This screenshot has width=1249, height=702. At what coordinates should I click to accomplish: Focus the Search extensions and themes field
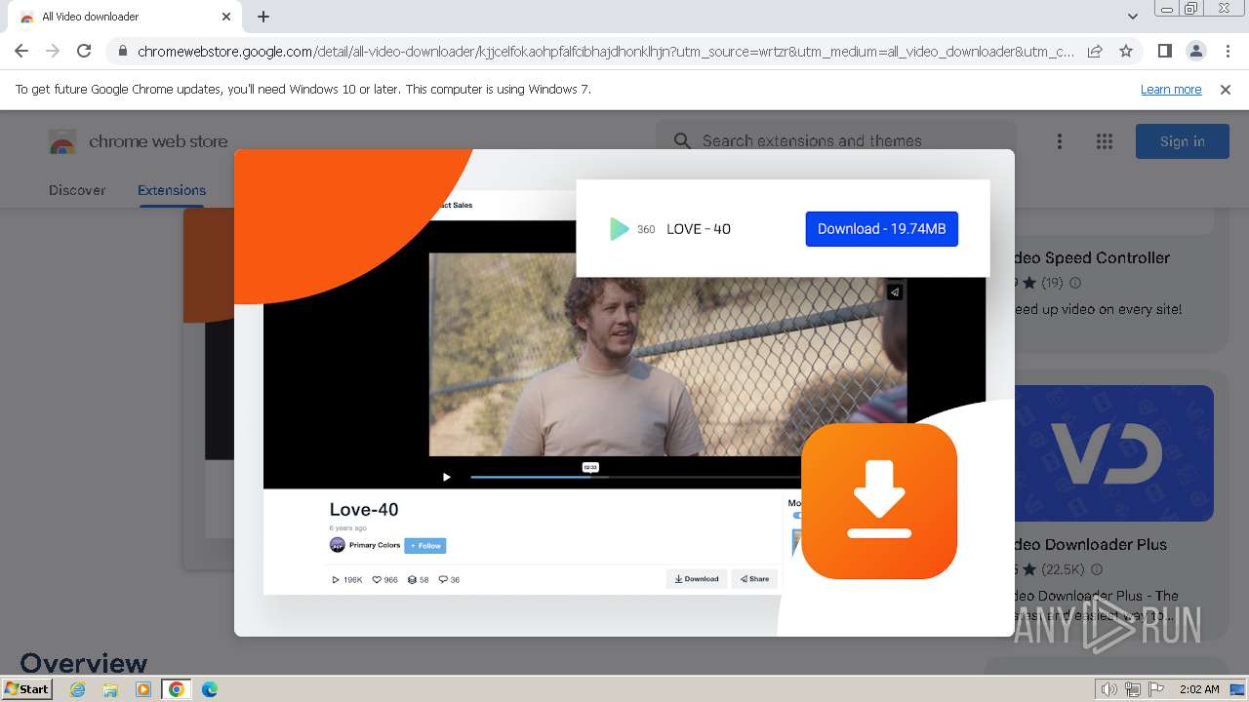click(835, 141)
